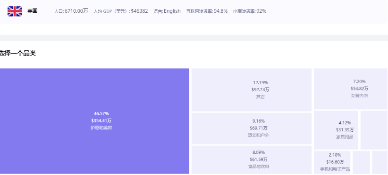This screenshot has width=388, height=175.
Task: Click the 选择一个品类 section heading
Action: (x=18, y=54)
